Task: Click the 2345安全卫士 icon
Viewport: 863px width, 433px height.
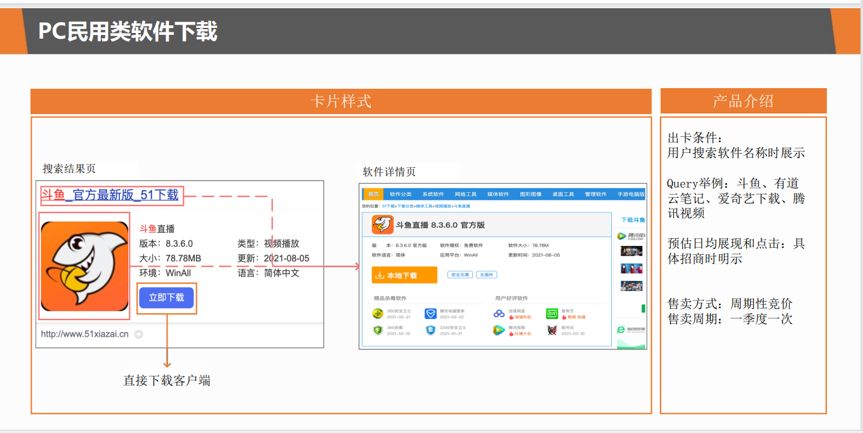Action: 431,330
